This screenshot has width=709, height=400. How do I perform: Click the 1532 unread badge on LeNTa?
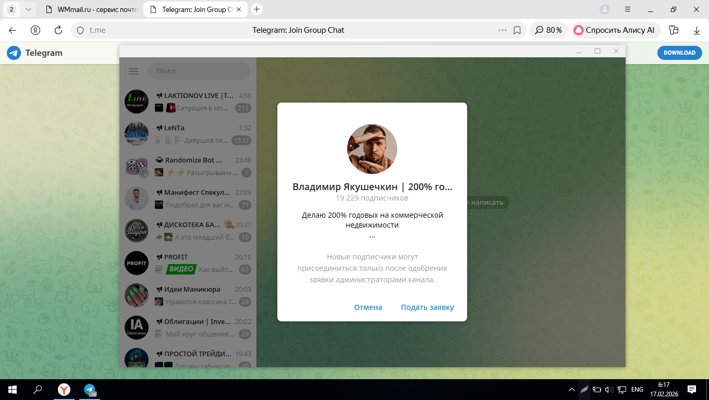(241, 141)
